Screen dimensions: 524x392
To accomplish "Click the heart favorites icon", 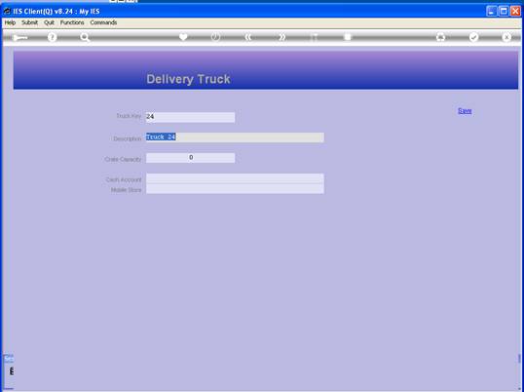I will point(183,37).
